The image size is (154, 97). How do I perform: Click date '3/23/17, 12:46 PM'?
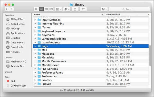[119, 61]
